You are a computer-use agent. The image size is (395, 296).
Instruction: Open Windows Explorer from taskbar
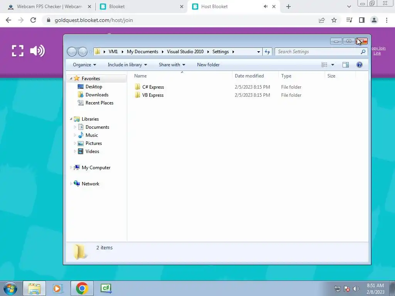pyautogui.click(x=34, y=288)
